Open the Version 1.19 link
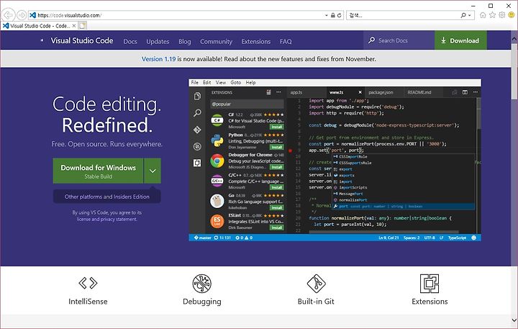 (158, 59)
